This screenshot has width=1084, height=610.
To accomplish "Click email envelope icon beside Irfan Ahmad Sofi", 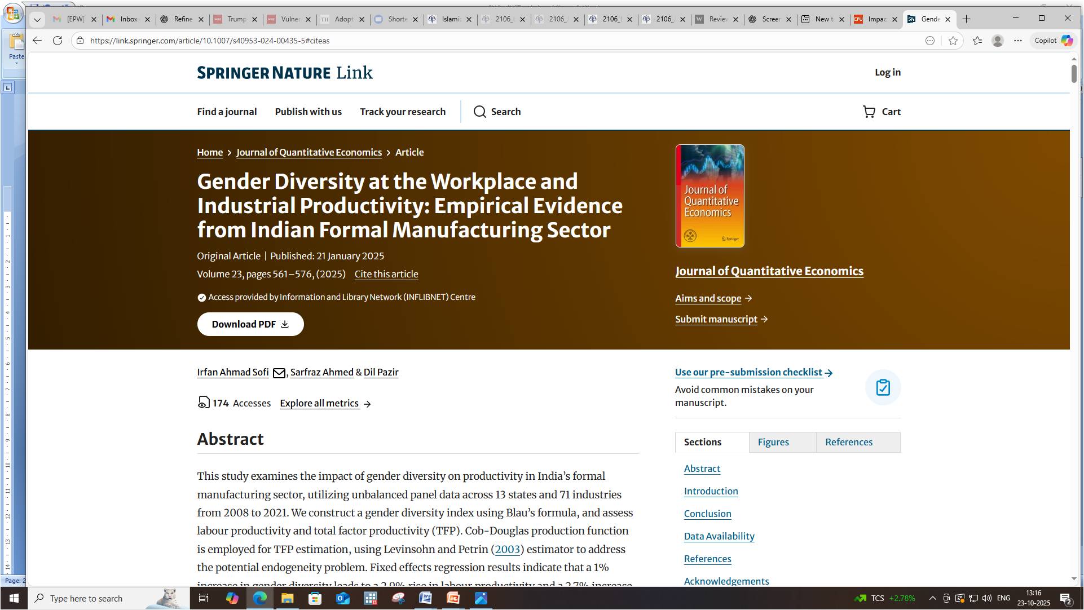I will (x=279, y=373).
